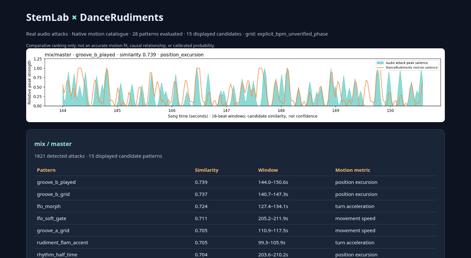Click the 140.7–147.3s window cell
This screenshot has height=258, width=471.
coord(273,194)
